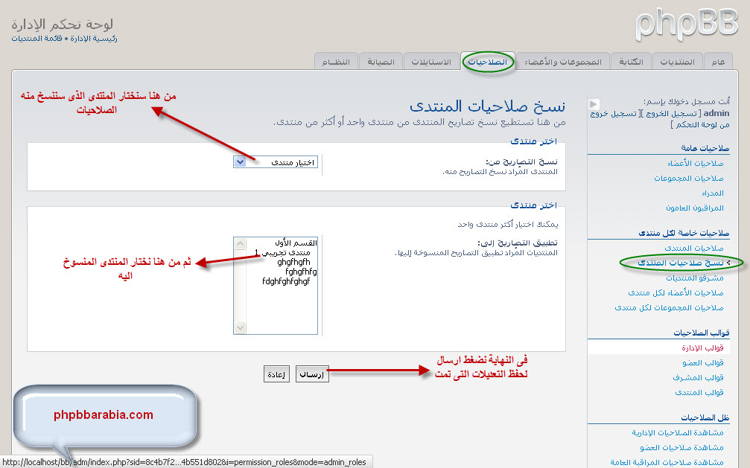Select the 'الصلاحيات' tab
This screenshot has width=750, height=468.
pos(487,62)
